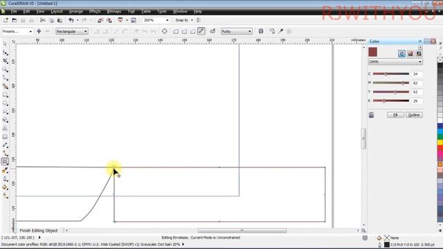Viewport: 443px width, 249px height.
Task: Expand the application launcher arrow
Action: pyautogui.click(x=127, y=20)
